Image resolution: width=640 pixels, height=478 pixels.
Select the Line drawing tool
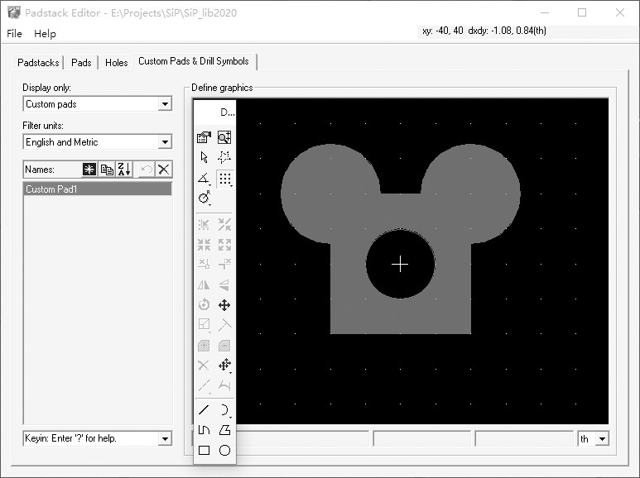pyautogui.click(x=204, y=409)
